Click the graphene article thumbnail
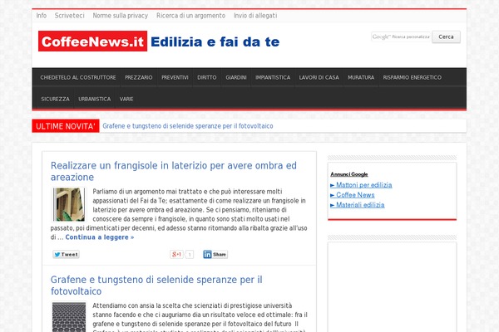The height and width of the screenshot is (332, 499). point(69,317)
